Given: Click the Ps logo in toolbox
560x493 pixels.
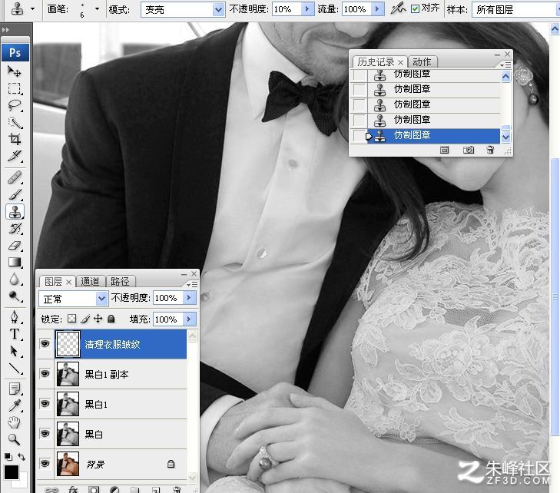Looking at the screenshot, I should [15, 53].
